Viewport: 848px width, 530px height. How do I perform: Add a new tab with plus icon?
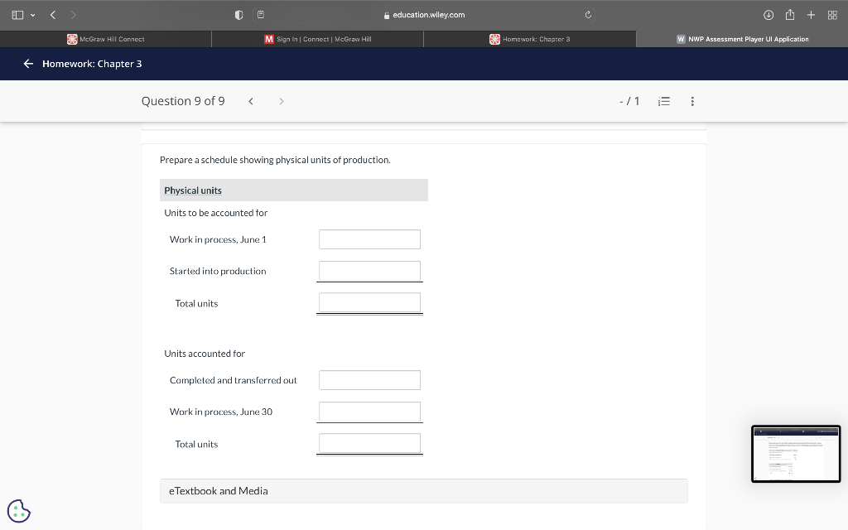pyautogui.click(x=811, y=15)
